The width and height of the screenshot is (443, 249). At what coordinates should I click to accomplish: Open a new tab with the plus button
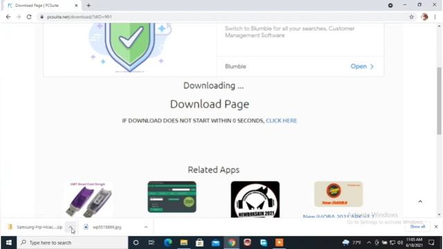point(89,6)
